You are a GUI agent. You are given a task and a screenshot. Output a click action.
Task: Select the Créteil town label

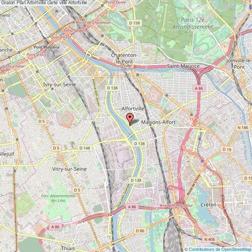208,205
